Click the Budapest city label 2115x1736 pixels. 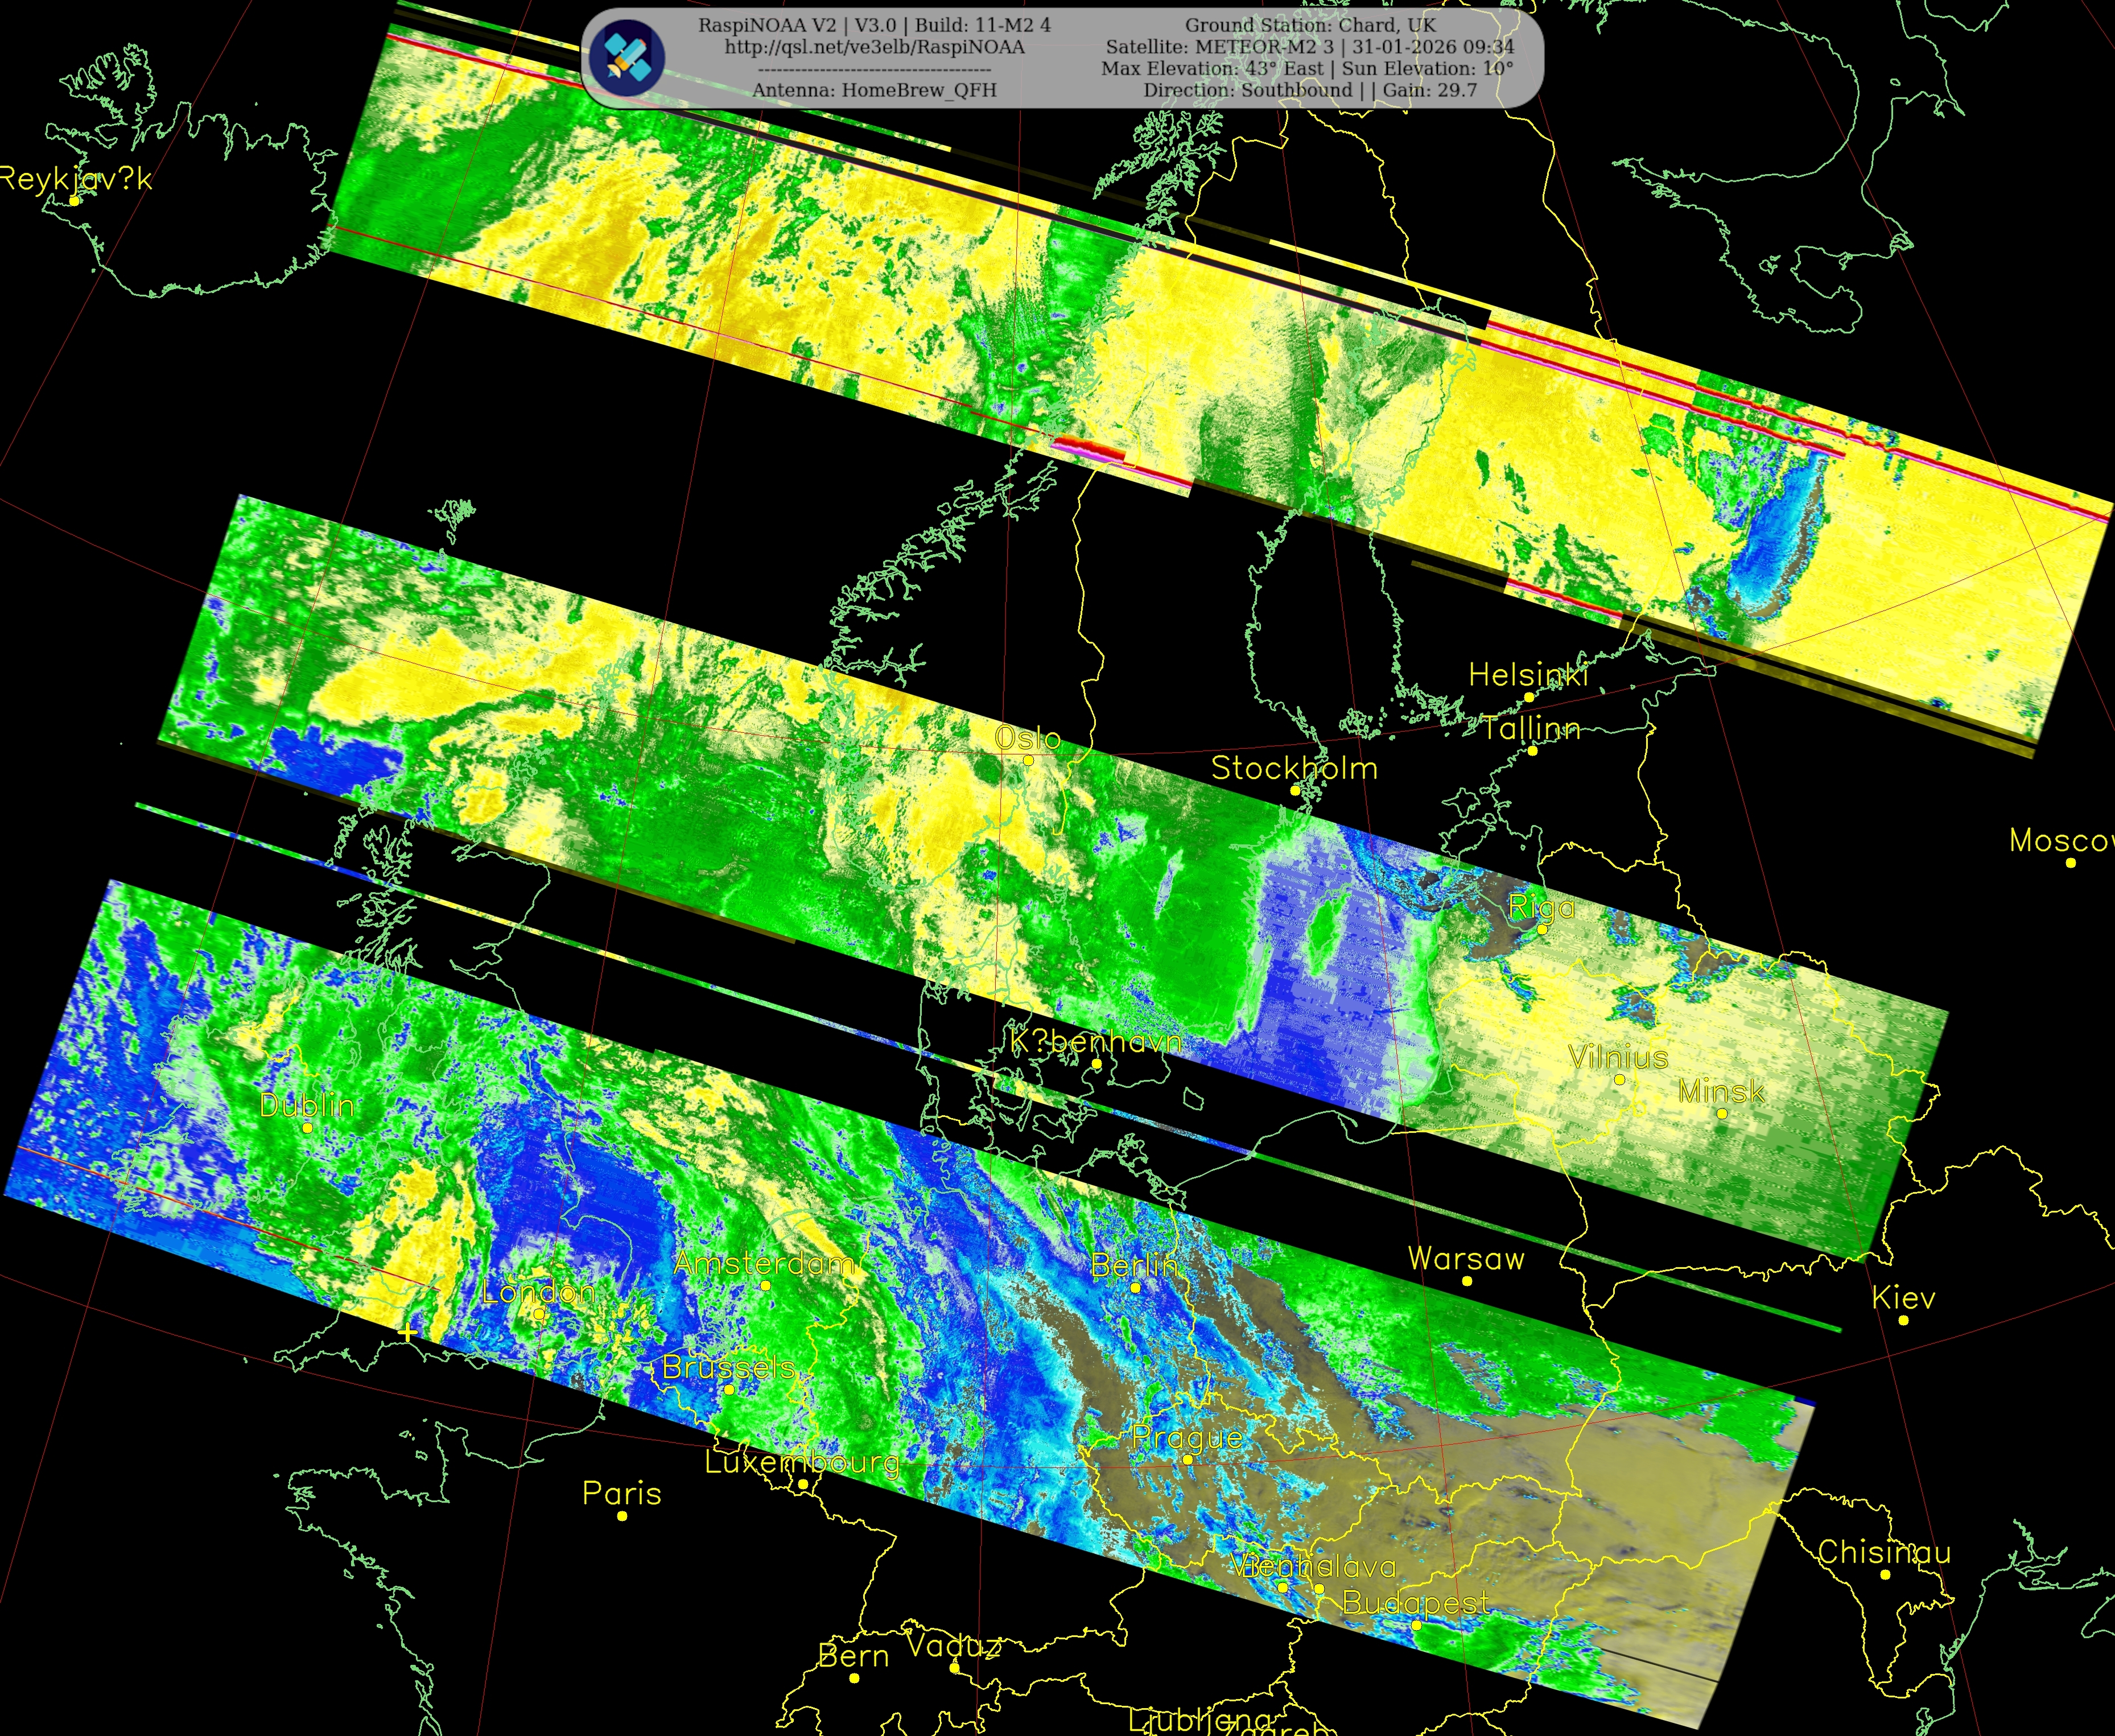[1415, 1602]
